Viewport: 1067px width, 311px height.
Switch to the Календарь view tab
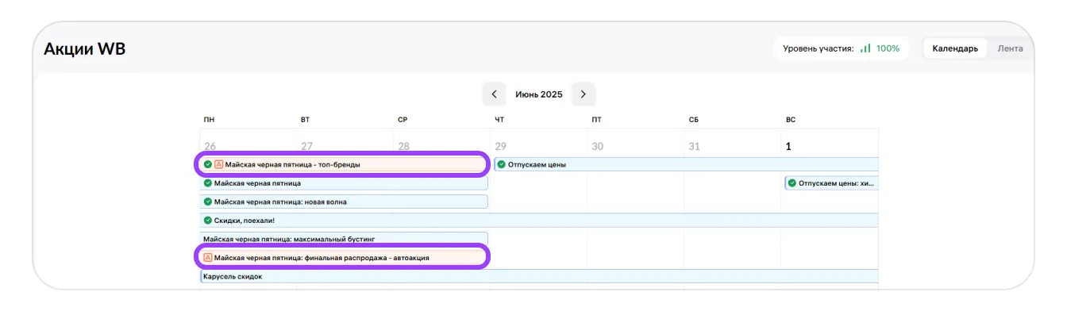pos(955,48)
